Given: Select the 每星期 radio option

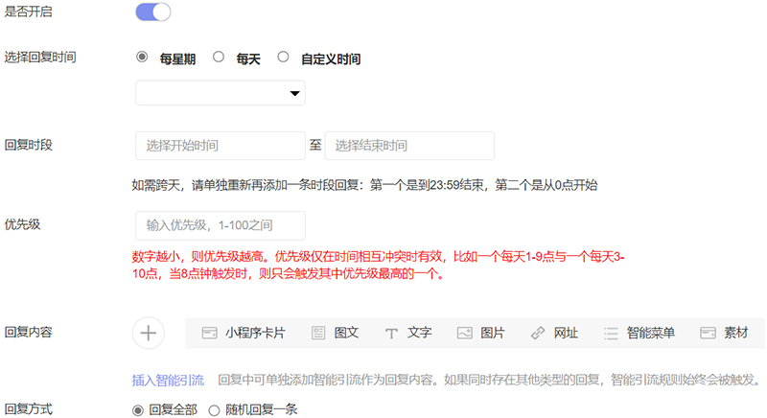Looking at the screenshot, I should 142,57.
